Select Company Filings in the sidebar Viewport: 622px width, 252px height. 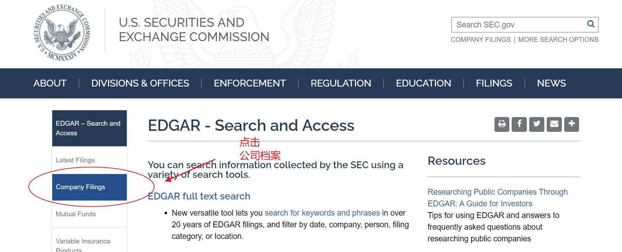coord(80,187)
